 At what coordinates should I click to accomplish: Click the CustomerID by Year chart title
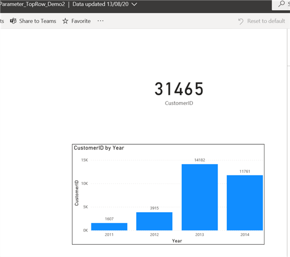(x=99, y=148)
